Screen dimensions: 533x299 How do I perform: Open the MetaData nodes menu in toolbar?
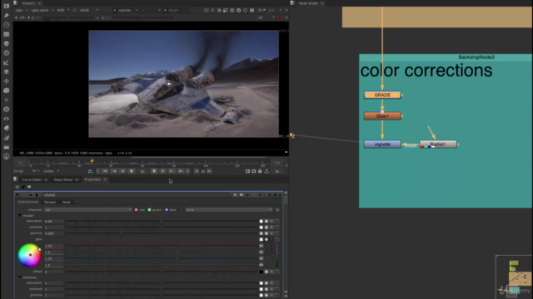(x=6, y=128)
